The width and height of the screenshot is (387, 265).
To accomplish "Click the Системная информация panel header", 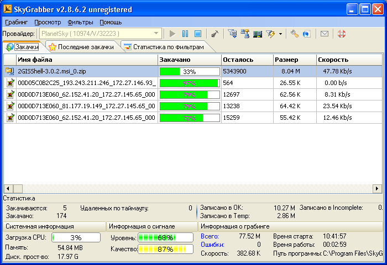I will click(55, 226).
